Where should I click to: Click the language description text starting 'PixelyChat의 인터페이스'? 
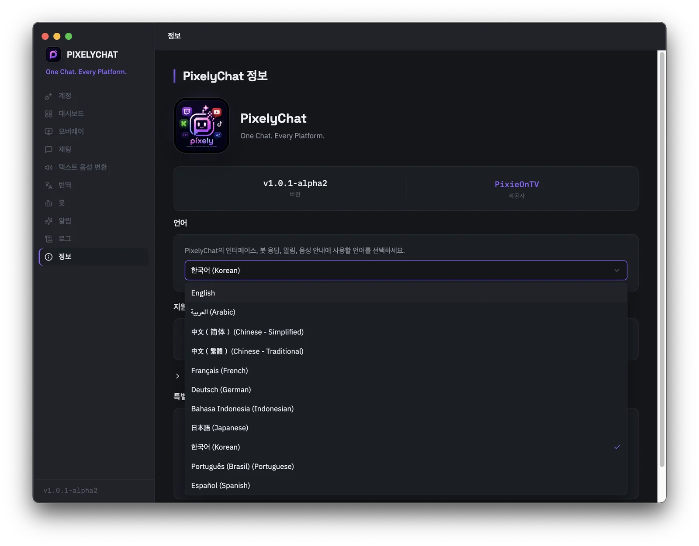coord(295,251)
